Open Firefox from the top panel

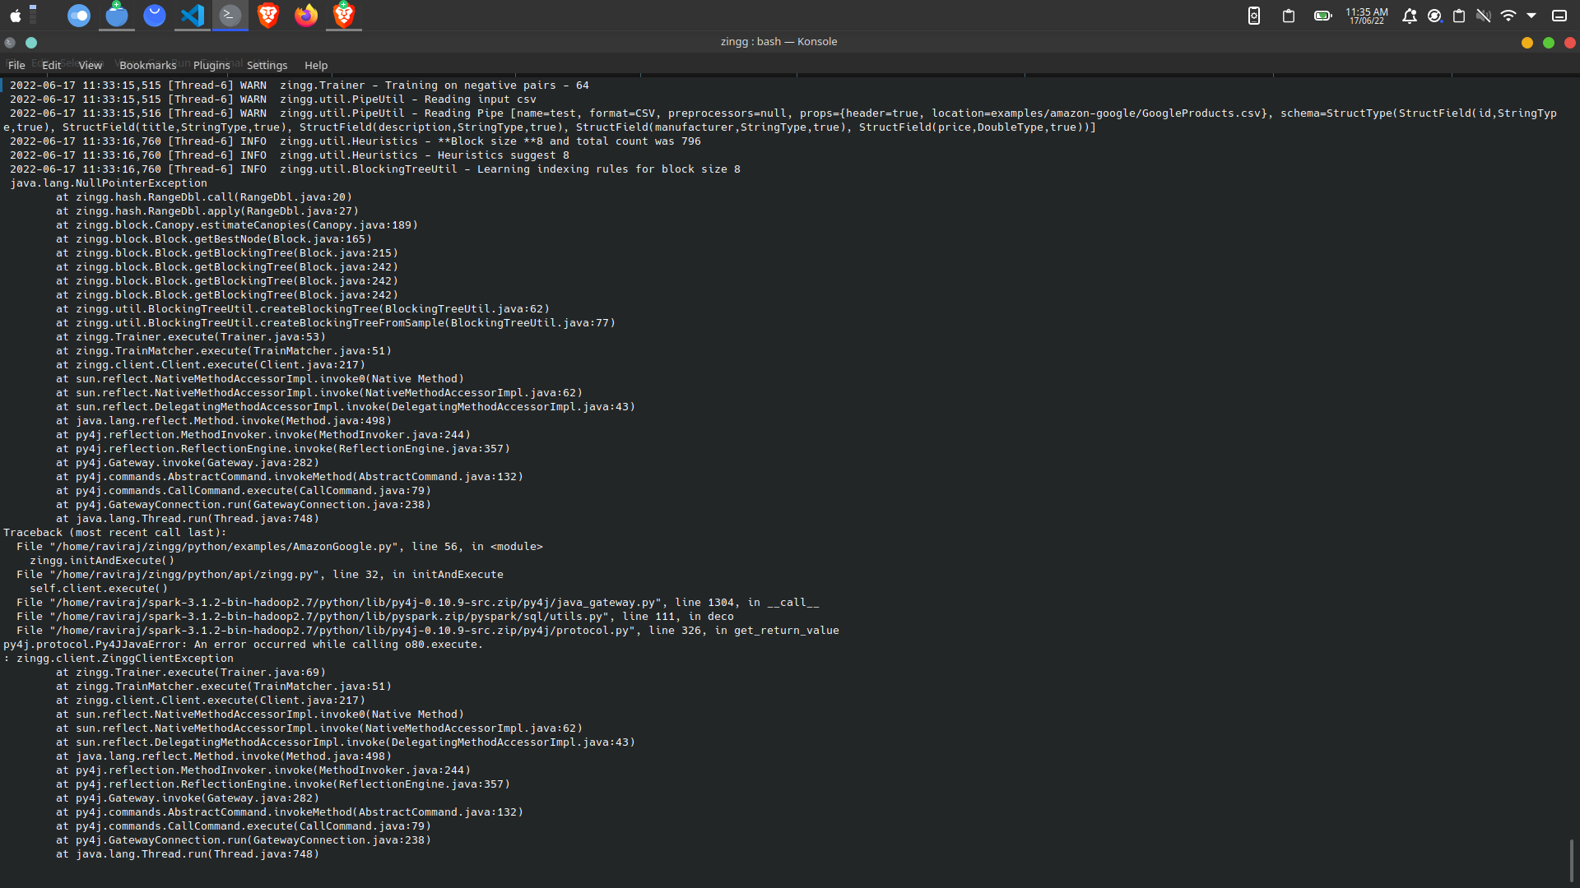pyautogui.click(x=305, y=16)
